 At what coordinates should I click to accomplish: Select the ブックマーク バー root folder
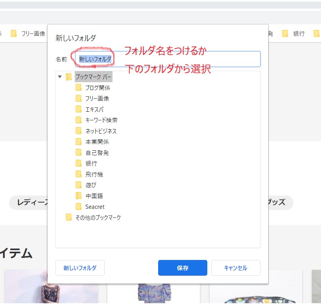click(x=93, y=77)
